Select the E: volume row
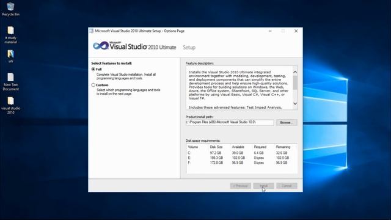 pos(241,158)
